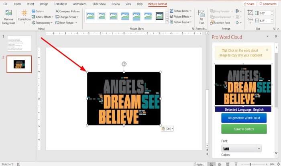Click the Crop tool icon
This screenshot has width=281, height=166.
250,13
